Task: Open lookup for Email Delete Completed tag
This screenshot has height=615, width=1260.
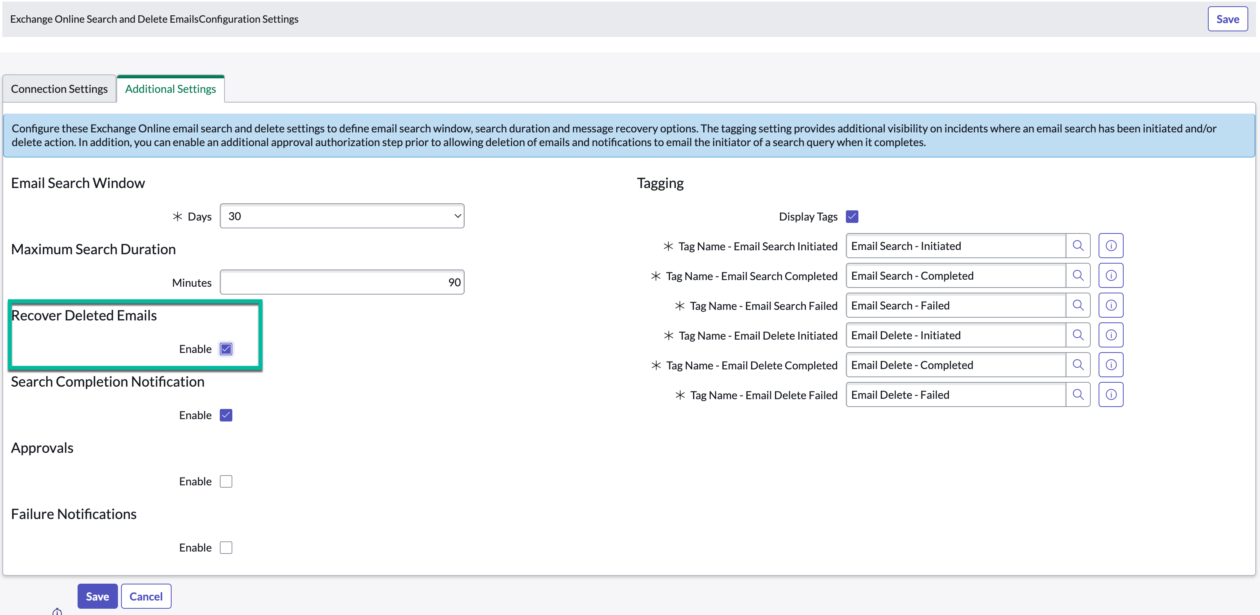Action: coord(1078,365)
